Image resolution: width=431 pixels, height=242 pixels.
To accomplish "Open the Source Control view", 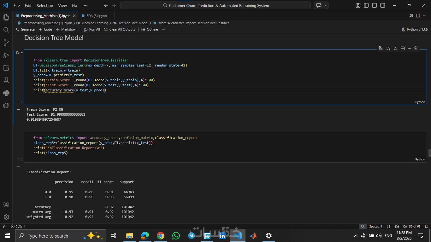I will 6,43.
